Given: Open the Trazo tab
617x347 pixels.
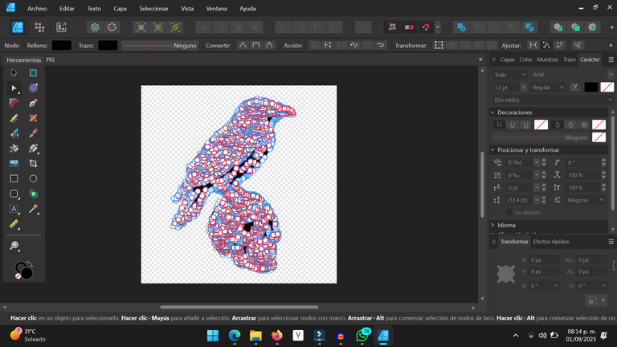Looking at the screenshot, I should tap(569, 59).
